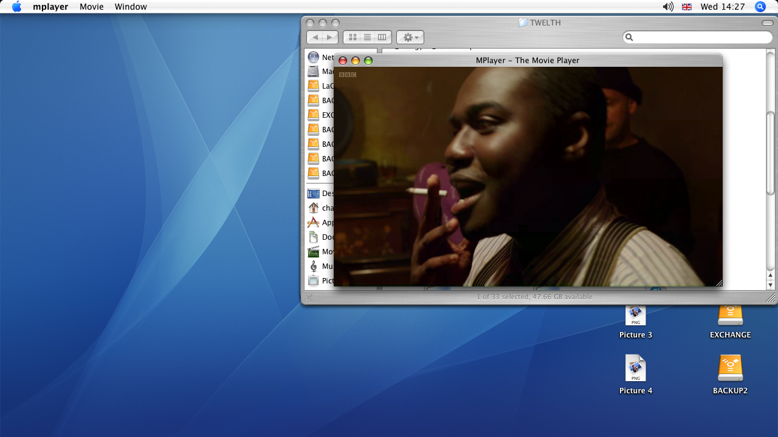Viewport: 778px width, 437px height.
Task: Click the Finder status bar selection text
Action: click(x=534, y=297)
